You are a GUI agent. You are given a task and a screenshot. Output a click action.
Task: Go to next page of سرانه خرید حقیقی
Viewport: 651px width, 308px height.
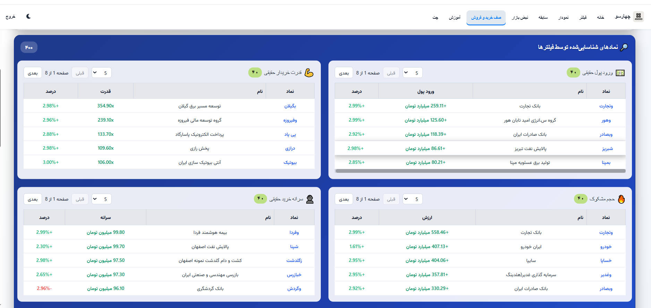[33, 199]
